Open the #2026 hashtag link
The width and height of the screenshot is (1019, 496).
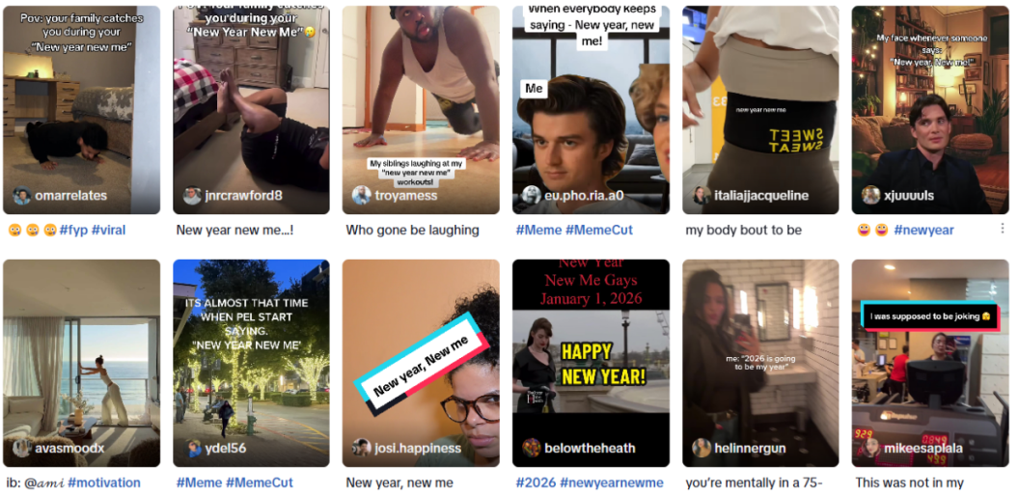click(537, 483)
